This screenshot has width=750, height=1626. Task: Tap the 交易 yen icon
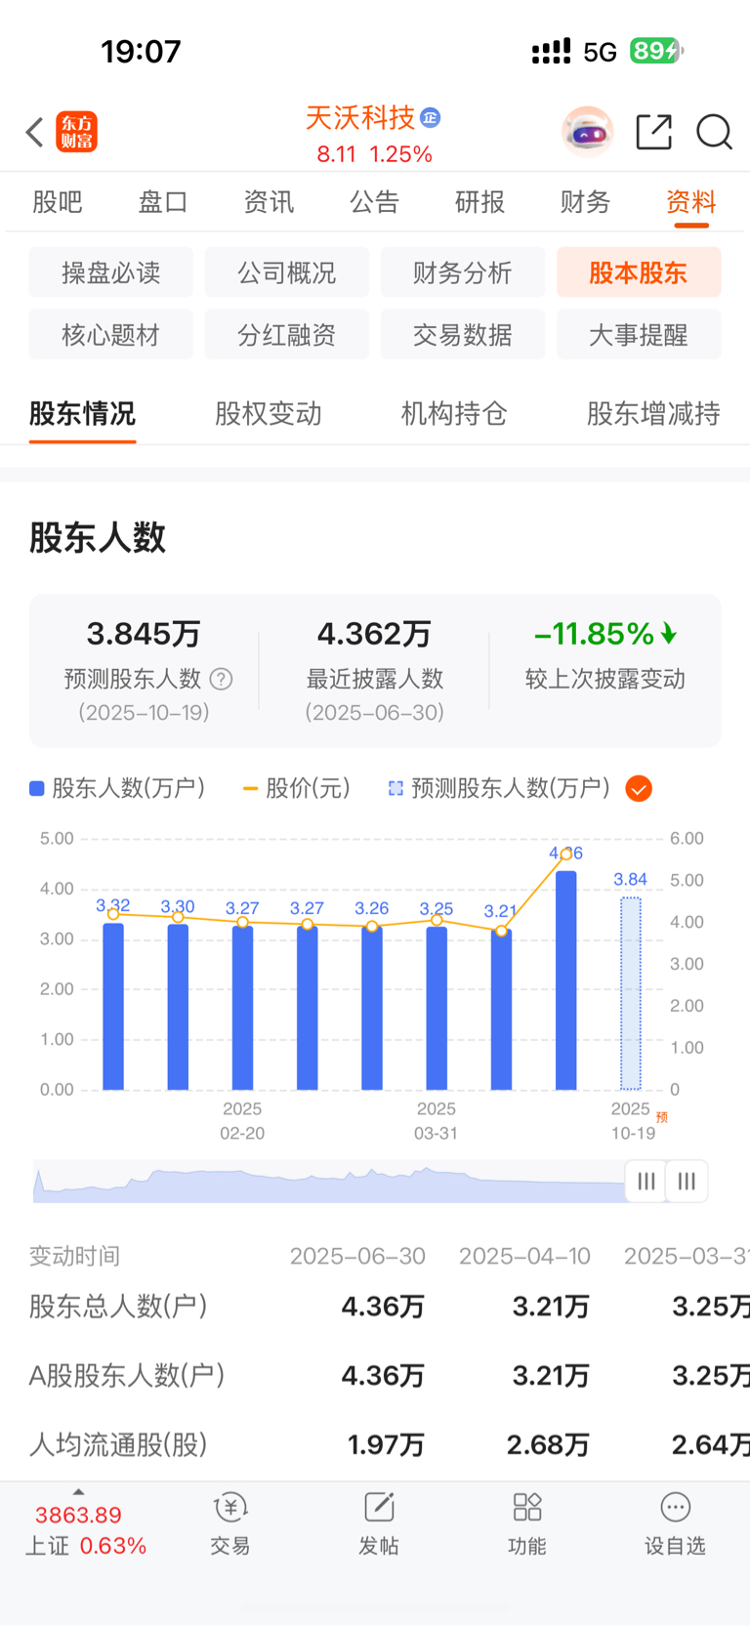[230, 1508]
